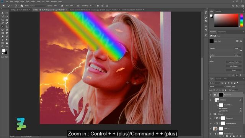Screen dimensions: 245x138
Task: Toggle visibility of the Smart Filters row
Action: tap(218, 105)
